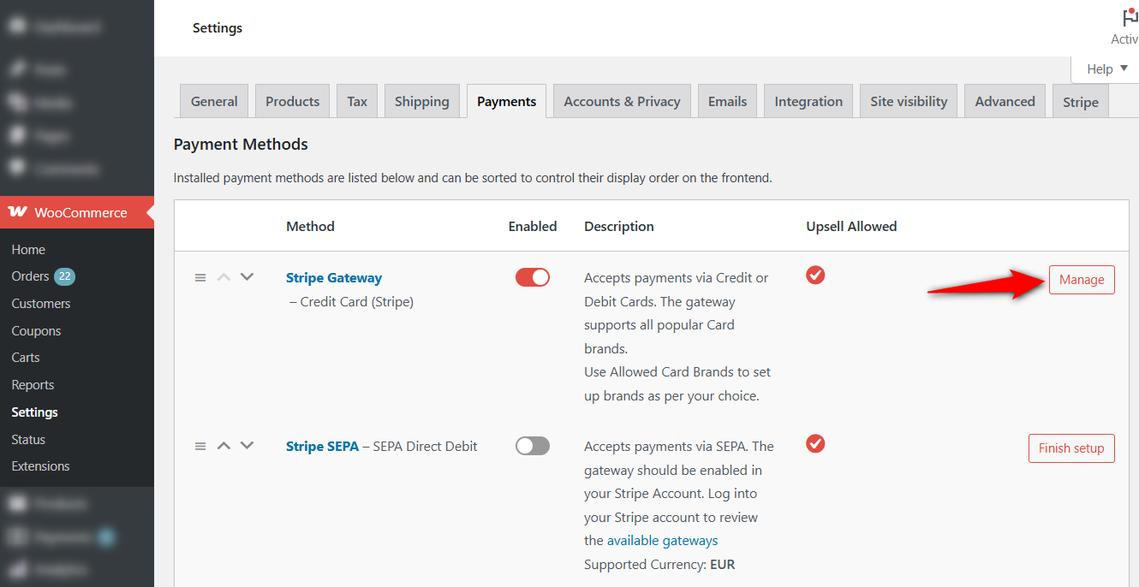The height and width of the screenshot is (587, 1139).
Task: Click the WooCommerce logo icon in sidebar
Action: coord(17,212)
